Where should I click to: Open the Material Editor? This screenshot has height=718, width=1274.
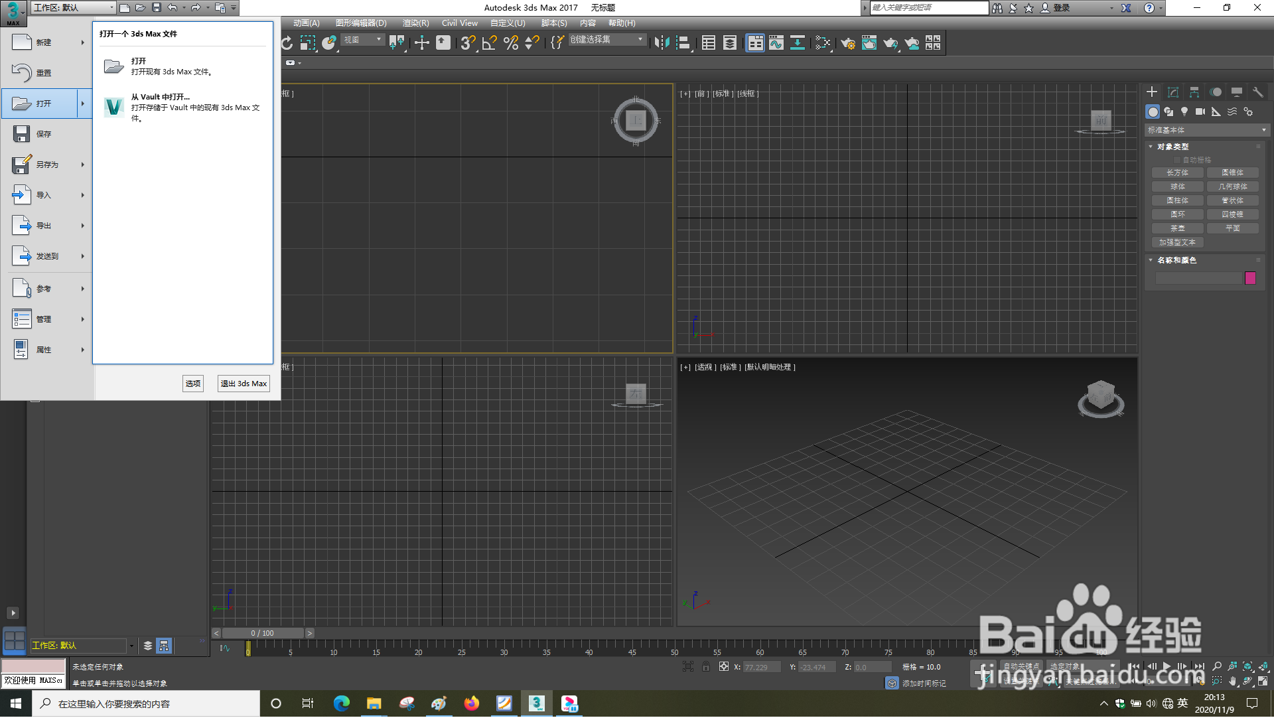823,42
